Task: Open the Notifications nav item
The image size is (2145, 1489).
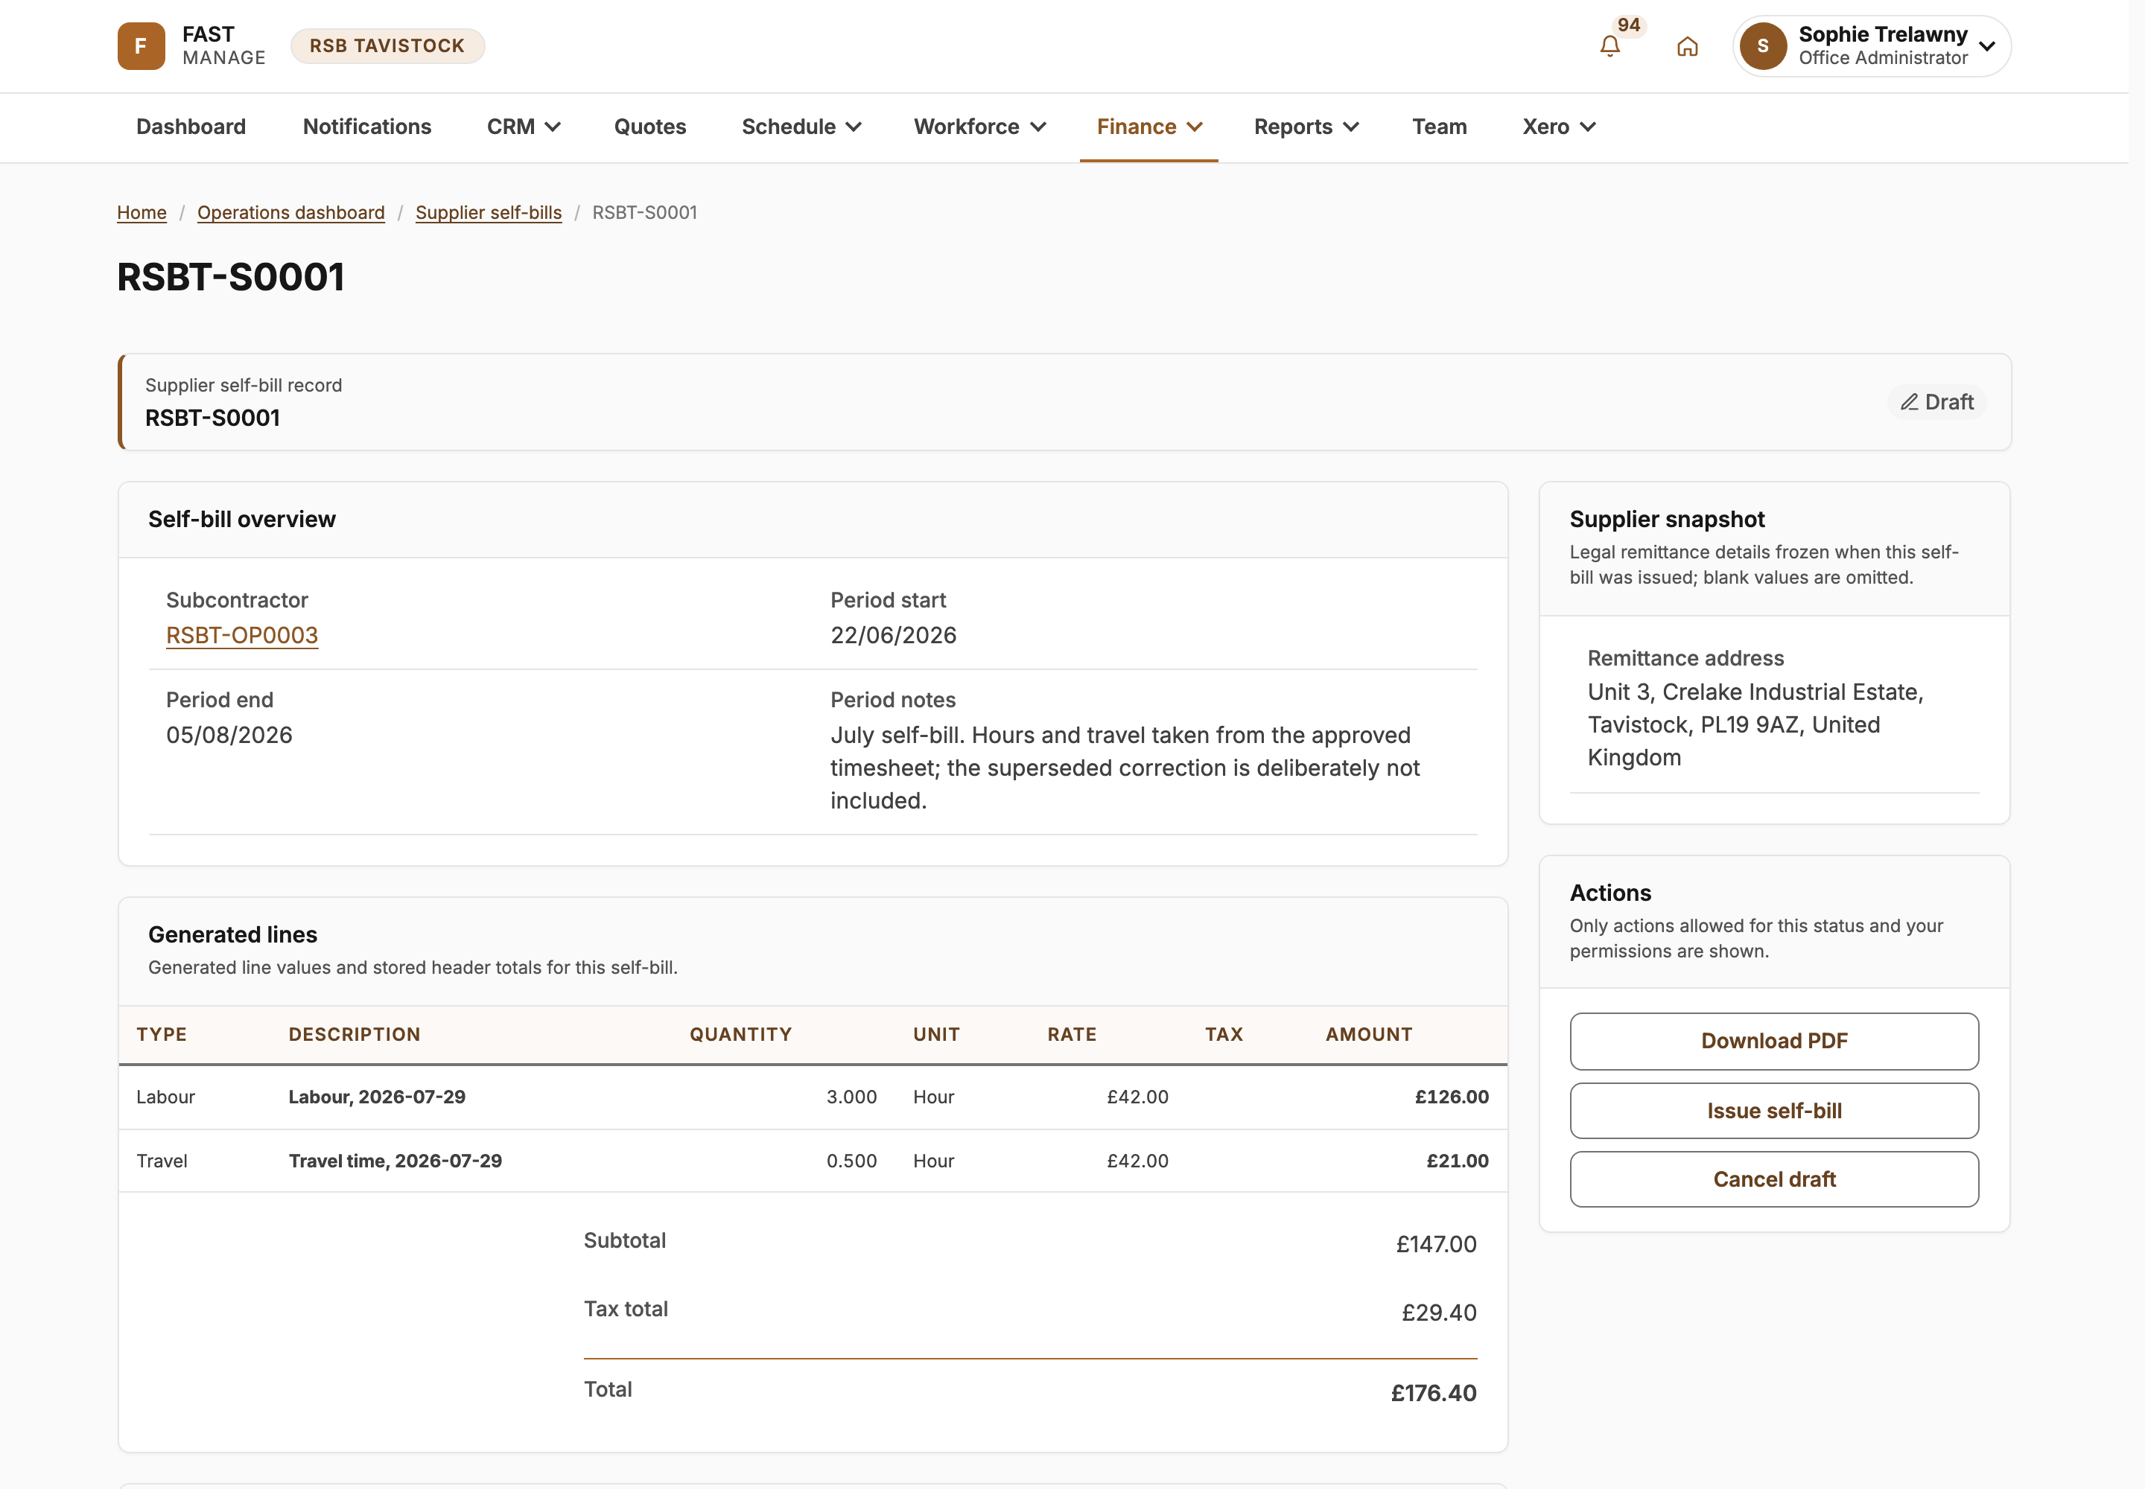Action: 367,127
